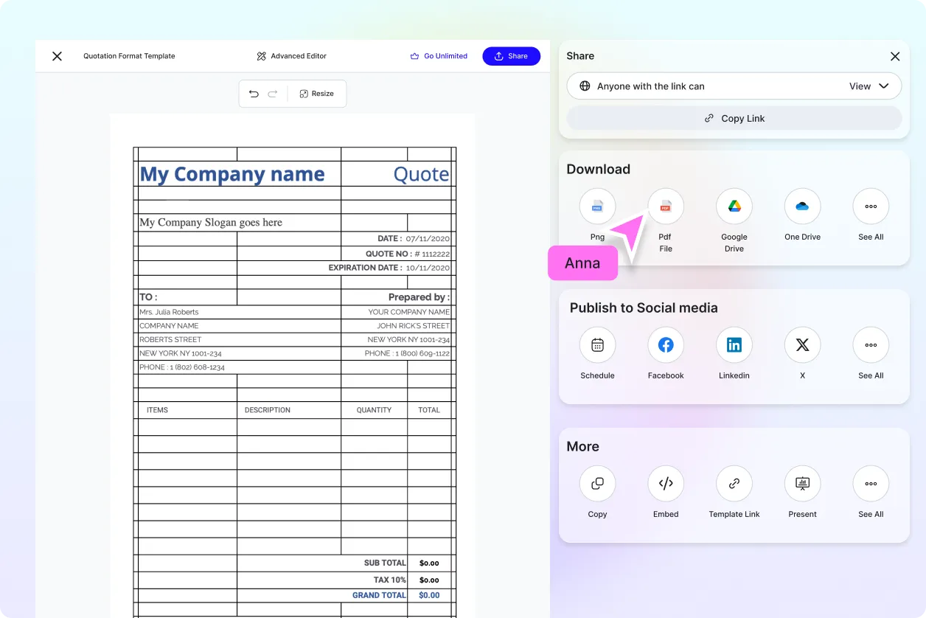Viewport: 926px width, 618px height.
Task: Expand See All social media options
Action: point(870,344)
